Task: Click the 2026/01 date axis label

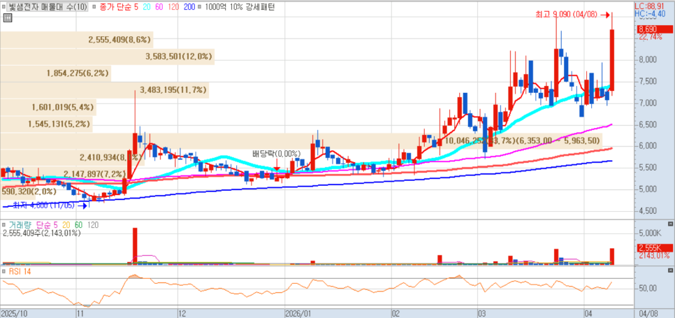Action: (x=298, y=312)
